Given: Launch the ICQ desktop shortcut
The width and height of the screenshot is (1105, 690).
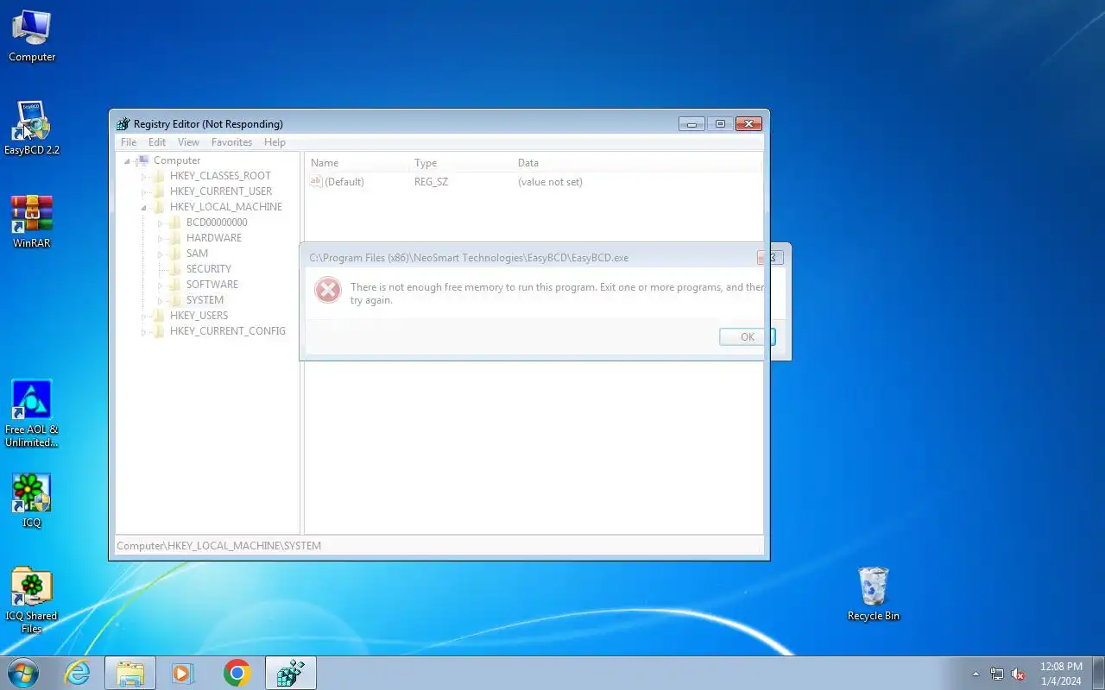Looking at the screenshot, I should pos(32,500).
